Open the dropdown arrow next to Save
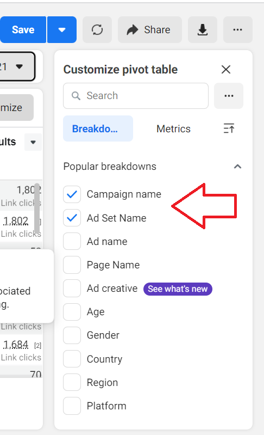Screen dimensions: 264x435 62,30
